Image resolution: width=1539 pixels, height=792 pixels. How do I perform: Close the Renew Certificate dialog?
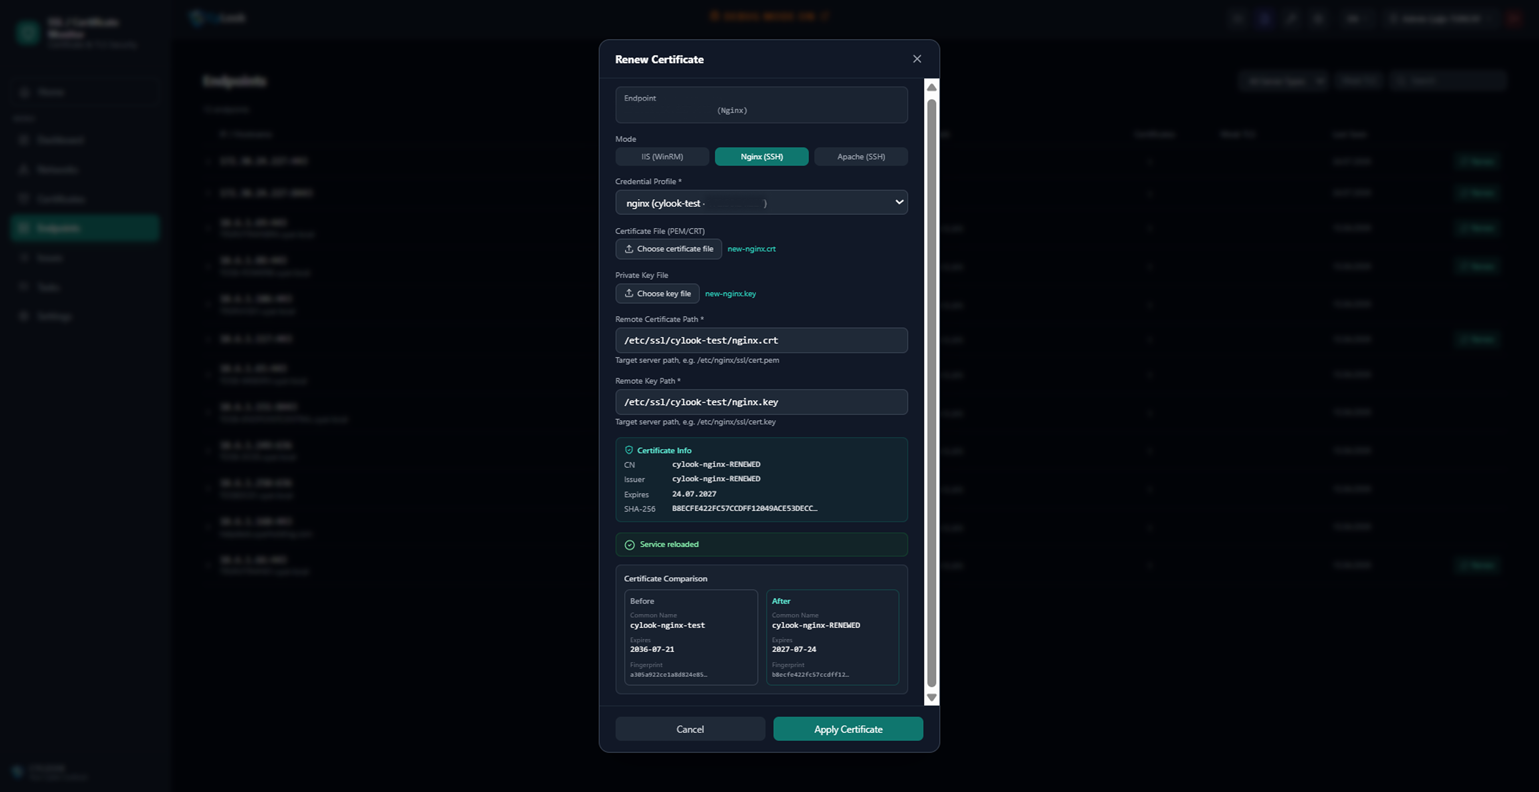point(917,58)
